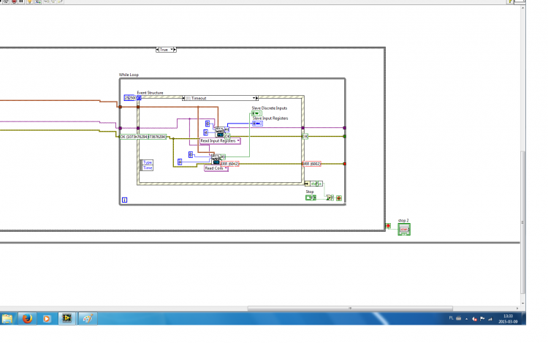Select the OR gate next to Stop terminal
This screenshot has width=548, height=343.
point(330,197)
